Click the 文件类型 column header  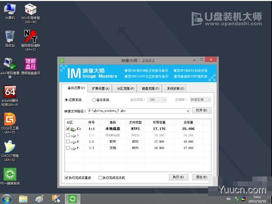[135, 122]
